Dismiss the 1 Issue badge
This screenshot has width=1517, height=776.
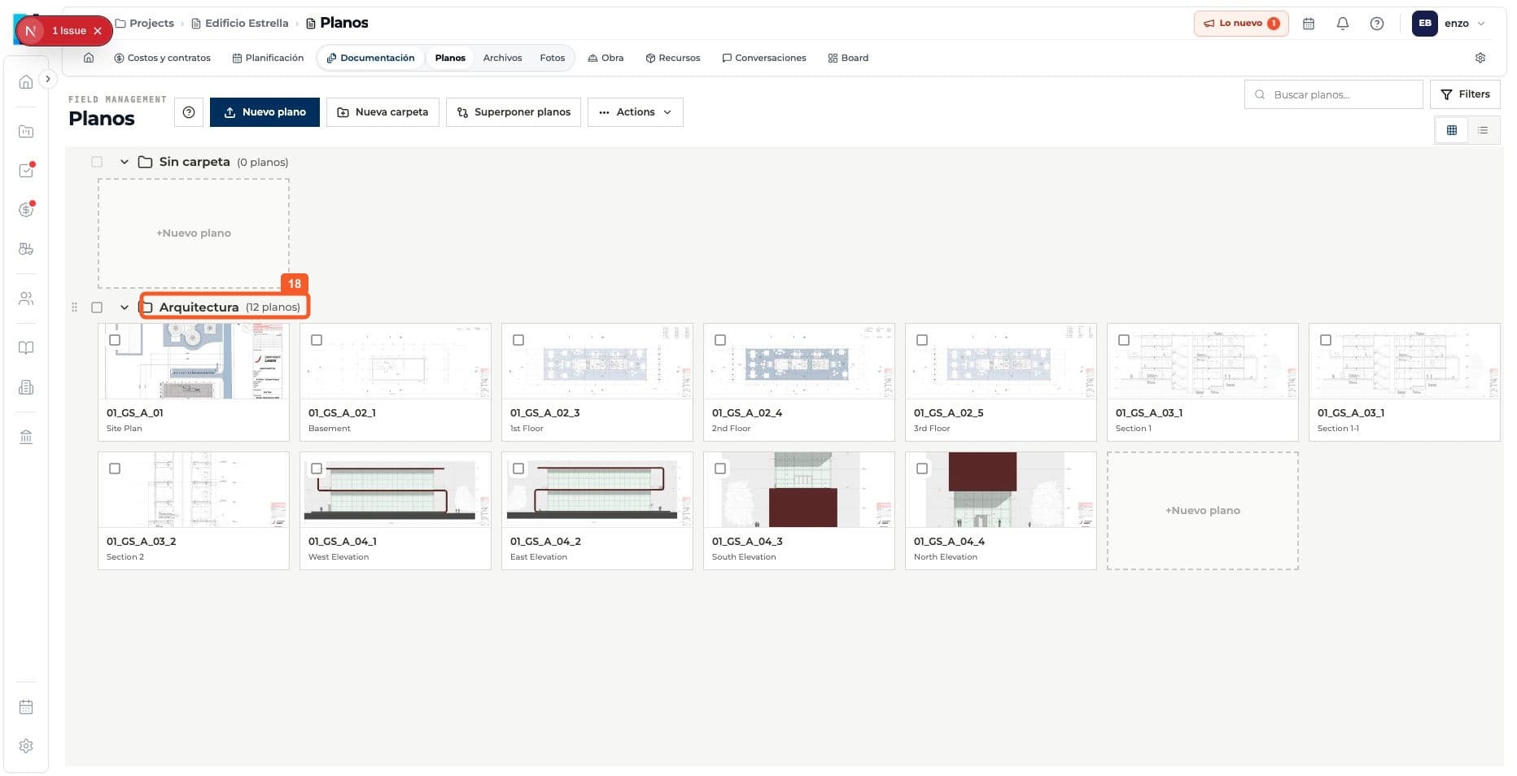pyautogui.click(x=98, y=31)
